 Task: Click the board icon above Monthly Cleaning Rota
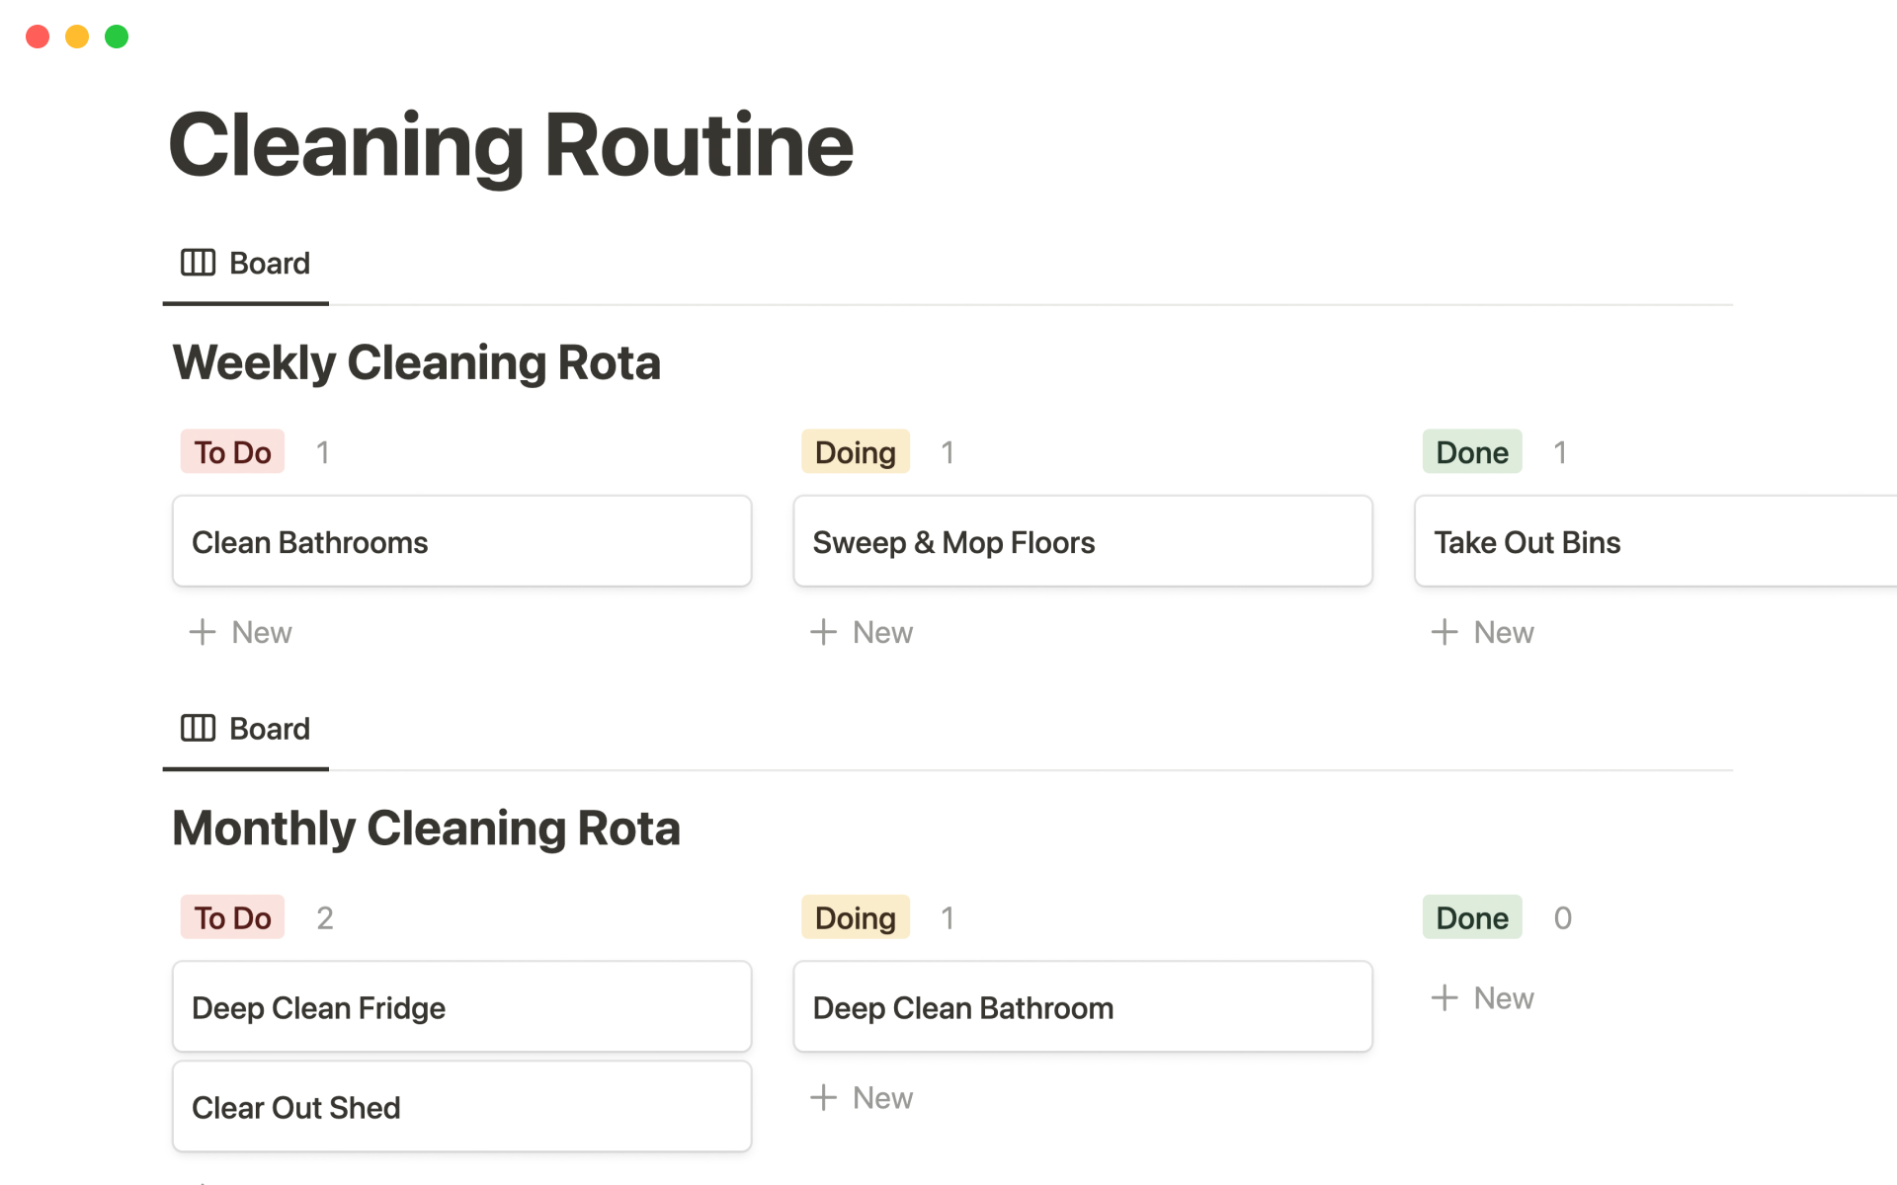(x=198, y=728)
